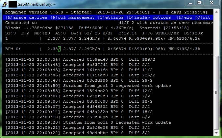Click log line Accepted 0d88c608
222x138 pixels.
[x=79, y=101]
